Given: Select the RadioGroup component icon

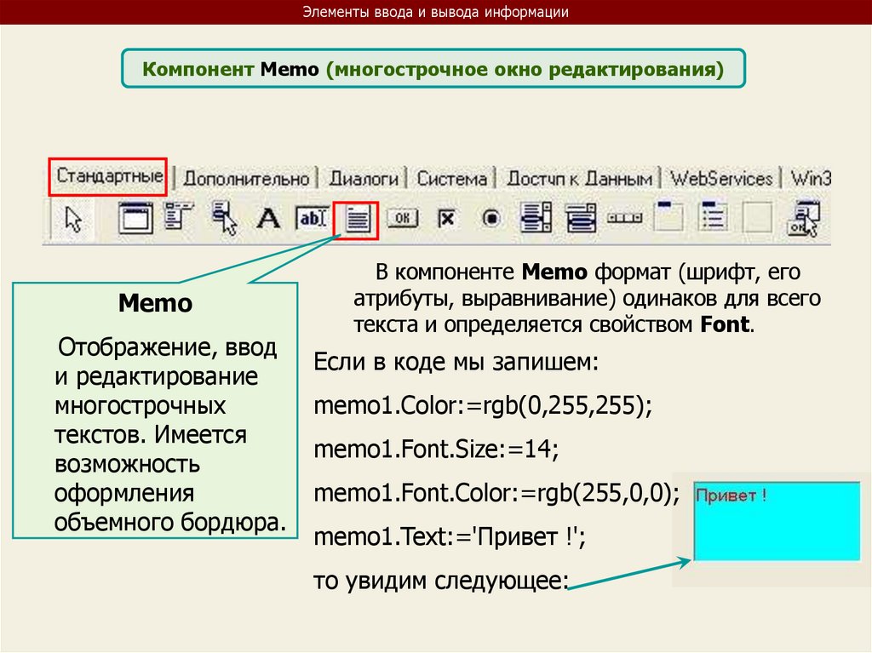Looking at the screenshot, I should pos(713,218).
